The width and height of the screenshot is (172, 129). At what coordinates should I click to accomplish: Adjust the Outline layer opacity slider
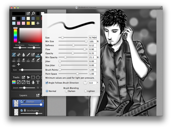point(31,105)
